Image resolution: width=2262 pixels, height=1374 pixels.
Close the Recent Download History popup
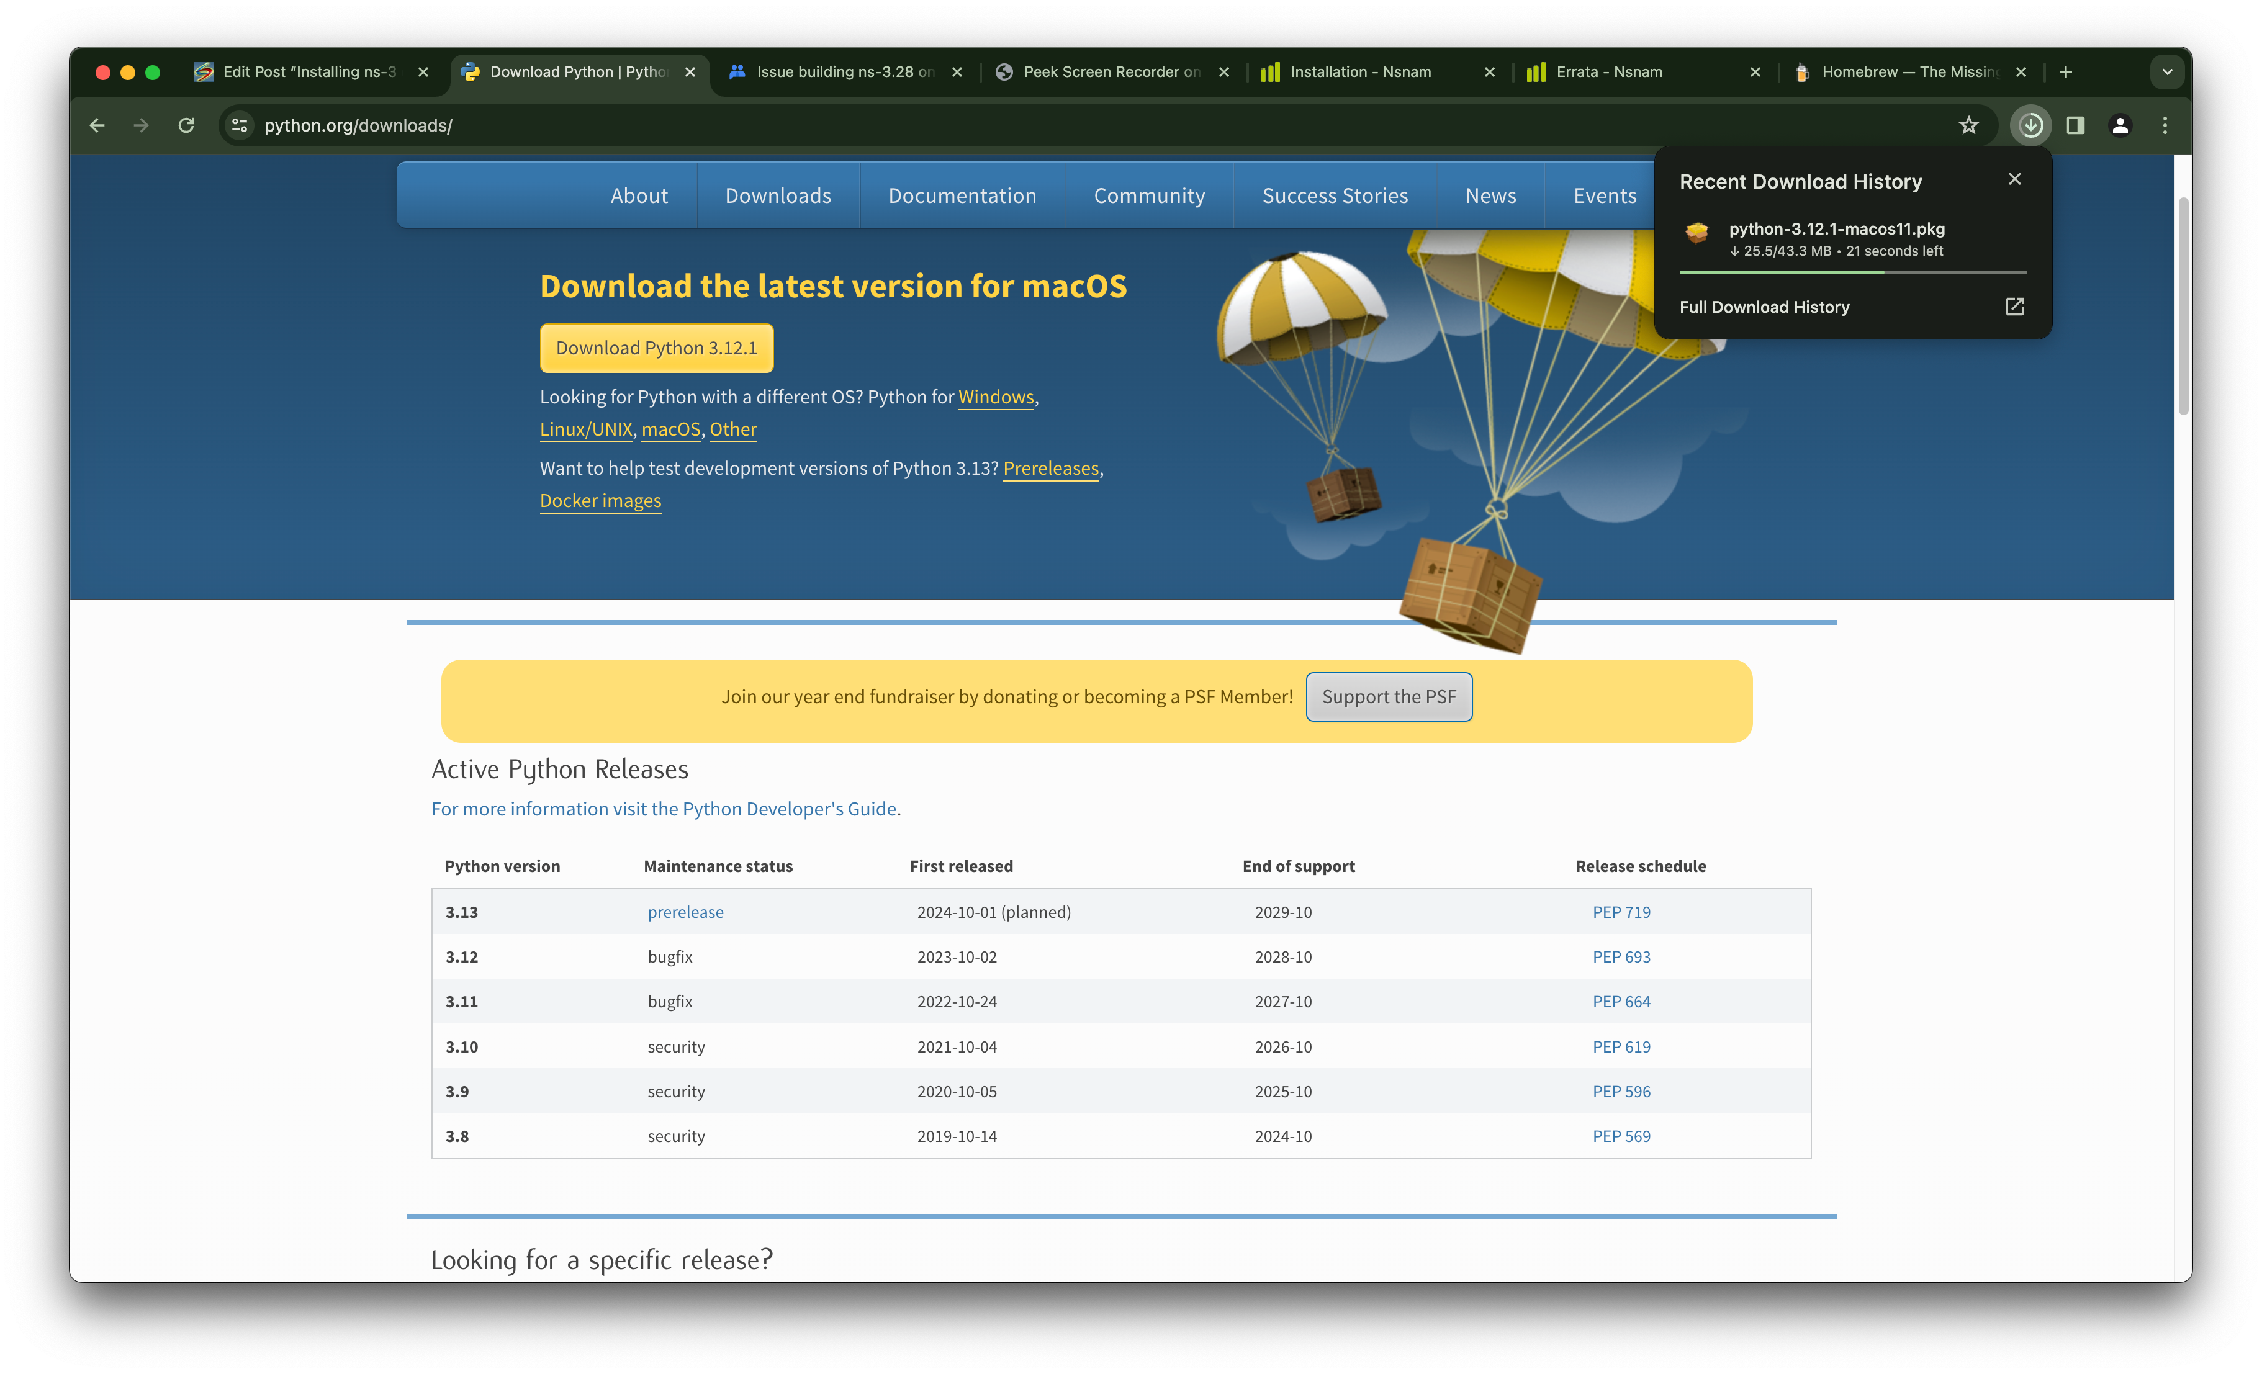tap(2015, 179)
